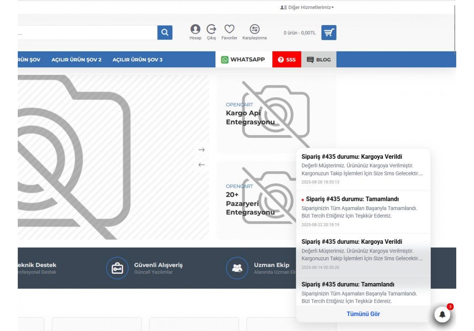
Task: Open AÇILIR ÜRÜN ŞOV 2 menu
Action: tap(76, 59)
